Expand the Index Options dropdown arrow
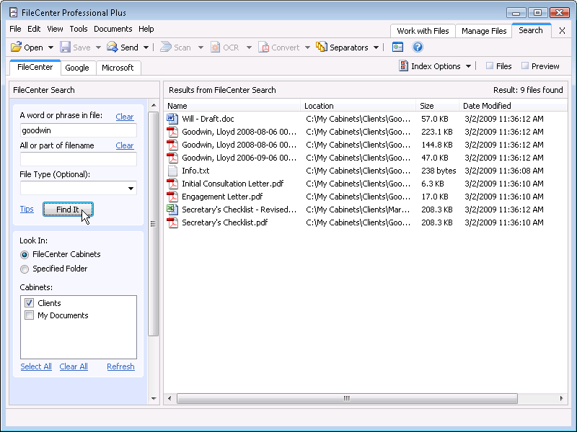 pyautogui.click(x=468, y=66)
